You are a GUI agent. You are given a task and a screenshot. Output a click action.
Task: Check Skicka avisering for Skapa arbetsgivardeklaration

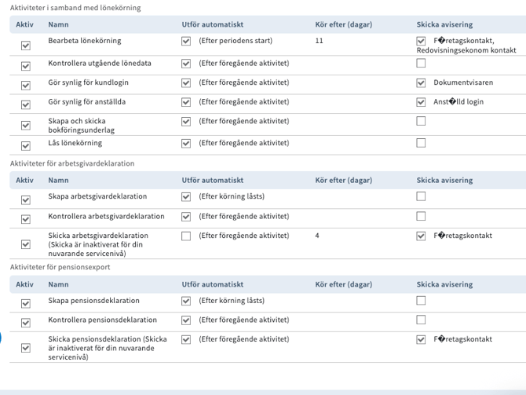pyautogui.click(x=422, y=196)
